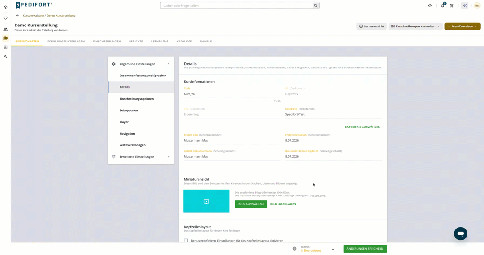Select Details in the settings menu

141,87
